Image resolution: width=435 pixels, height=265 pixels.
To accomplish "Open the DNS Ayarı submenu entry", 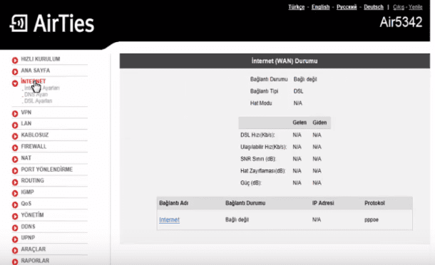I will (36, 94).
